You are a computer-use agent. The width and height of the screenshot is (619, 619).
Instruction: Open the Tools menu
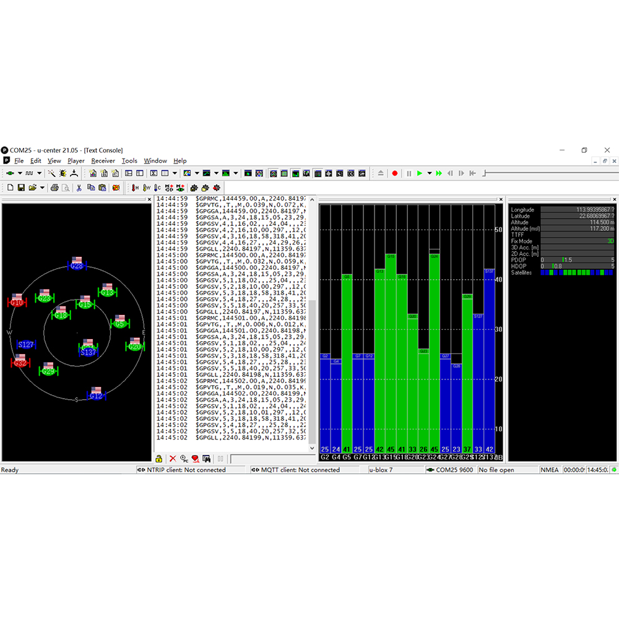coord(129,161)
